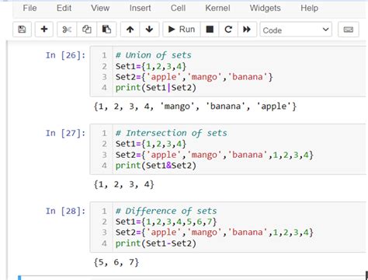Open the Help menu
This screenshot has width=368, height=280.
[x=309, y=8]
